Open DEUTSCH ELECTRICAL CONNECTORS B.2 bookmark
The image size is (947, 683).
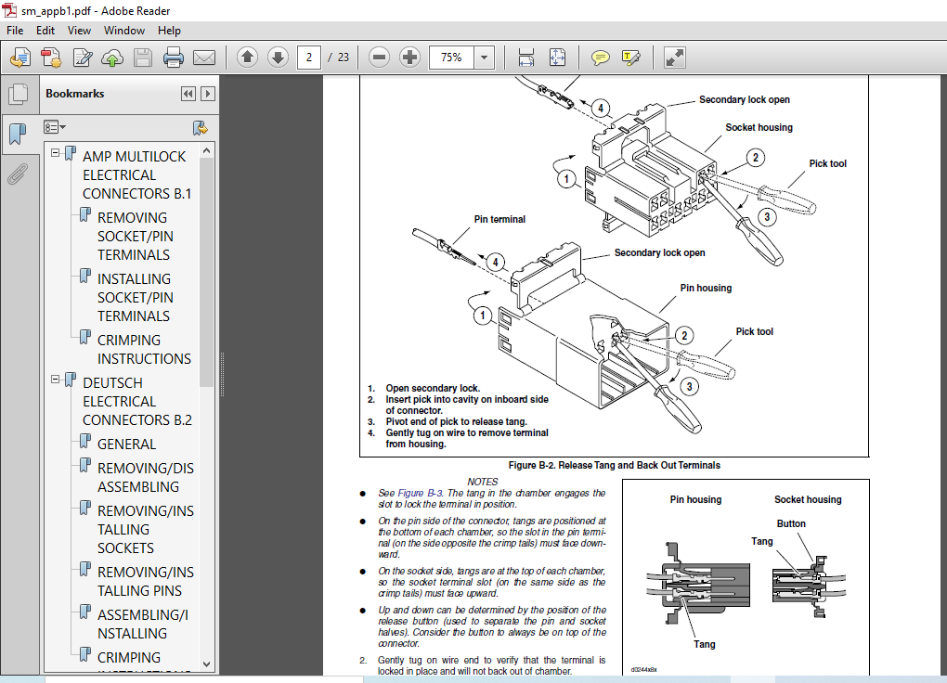point(137,402)
